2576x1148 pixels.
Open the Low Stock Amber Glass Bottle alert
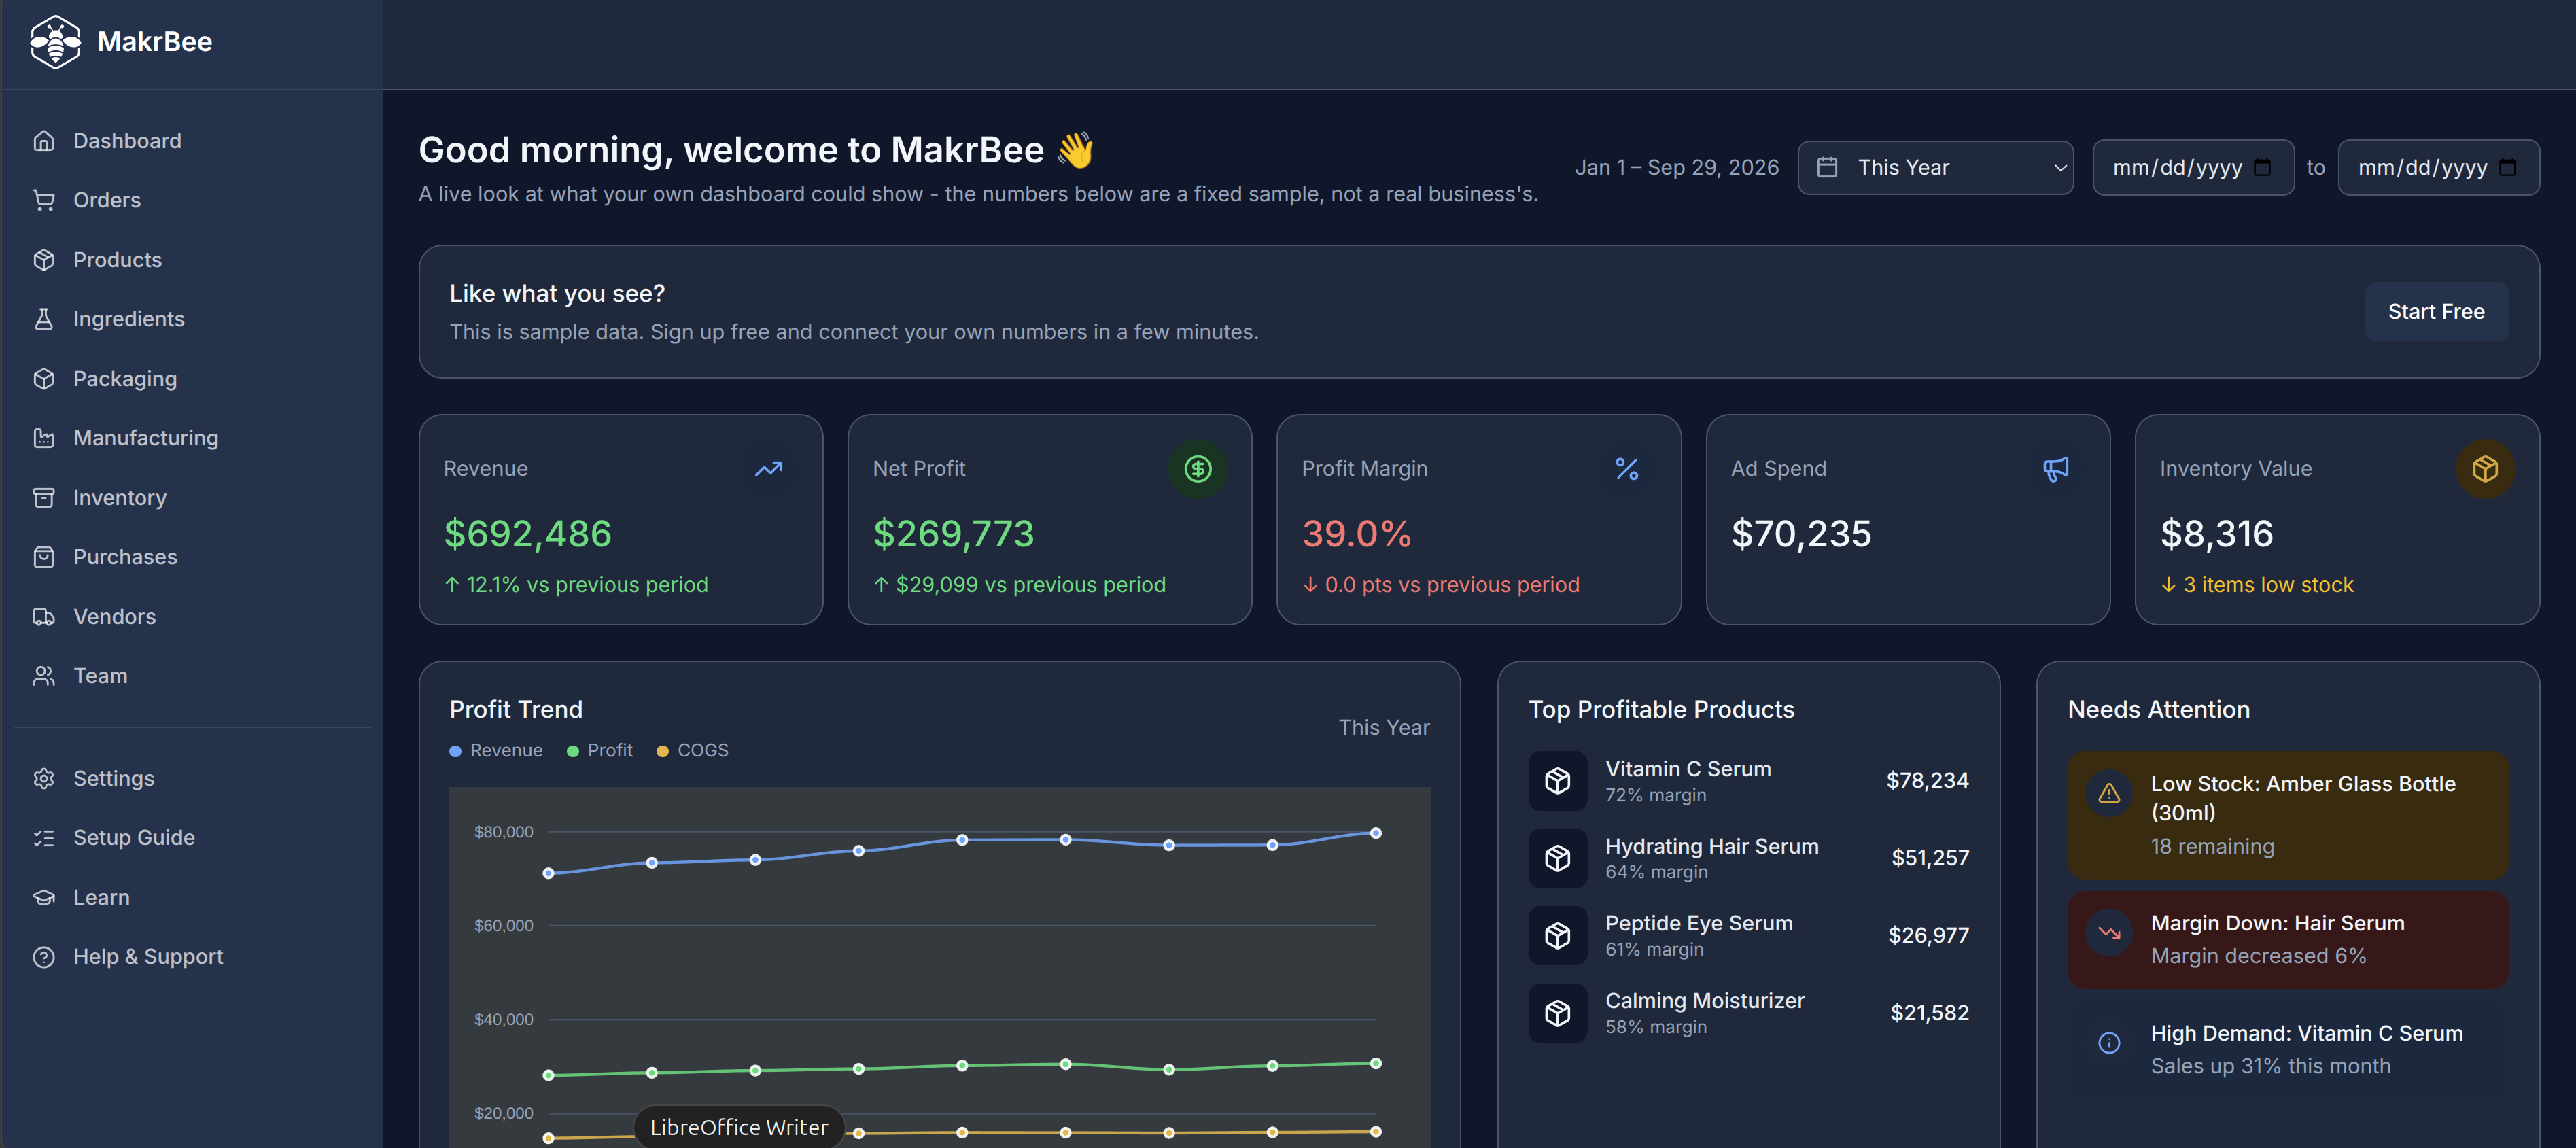(x=2287, y=815)
